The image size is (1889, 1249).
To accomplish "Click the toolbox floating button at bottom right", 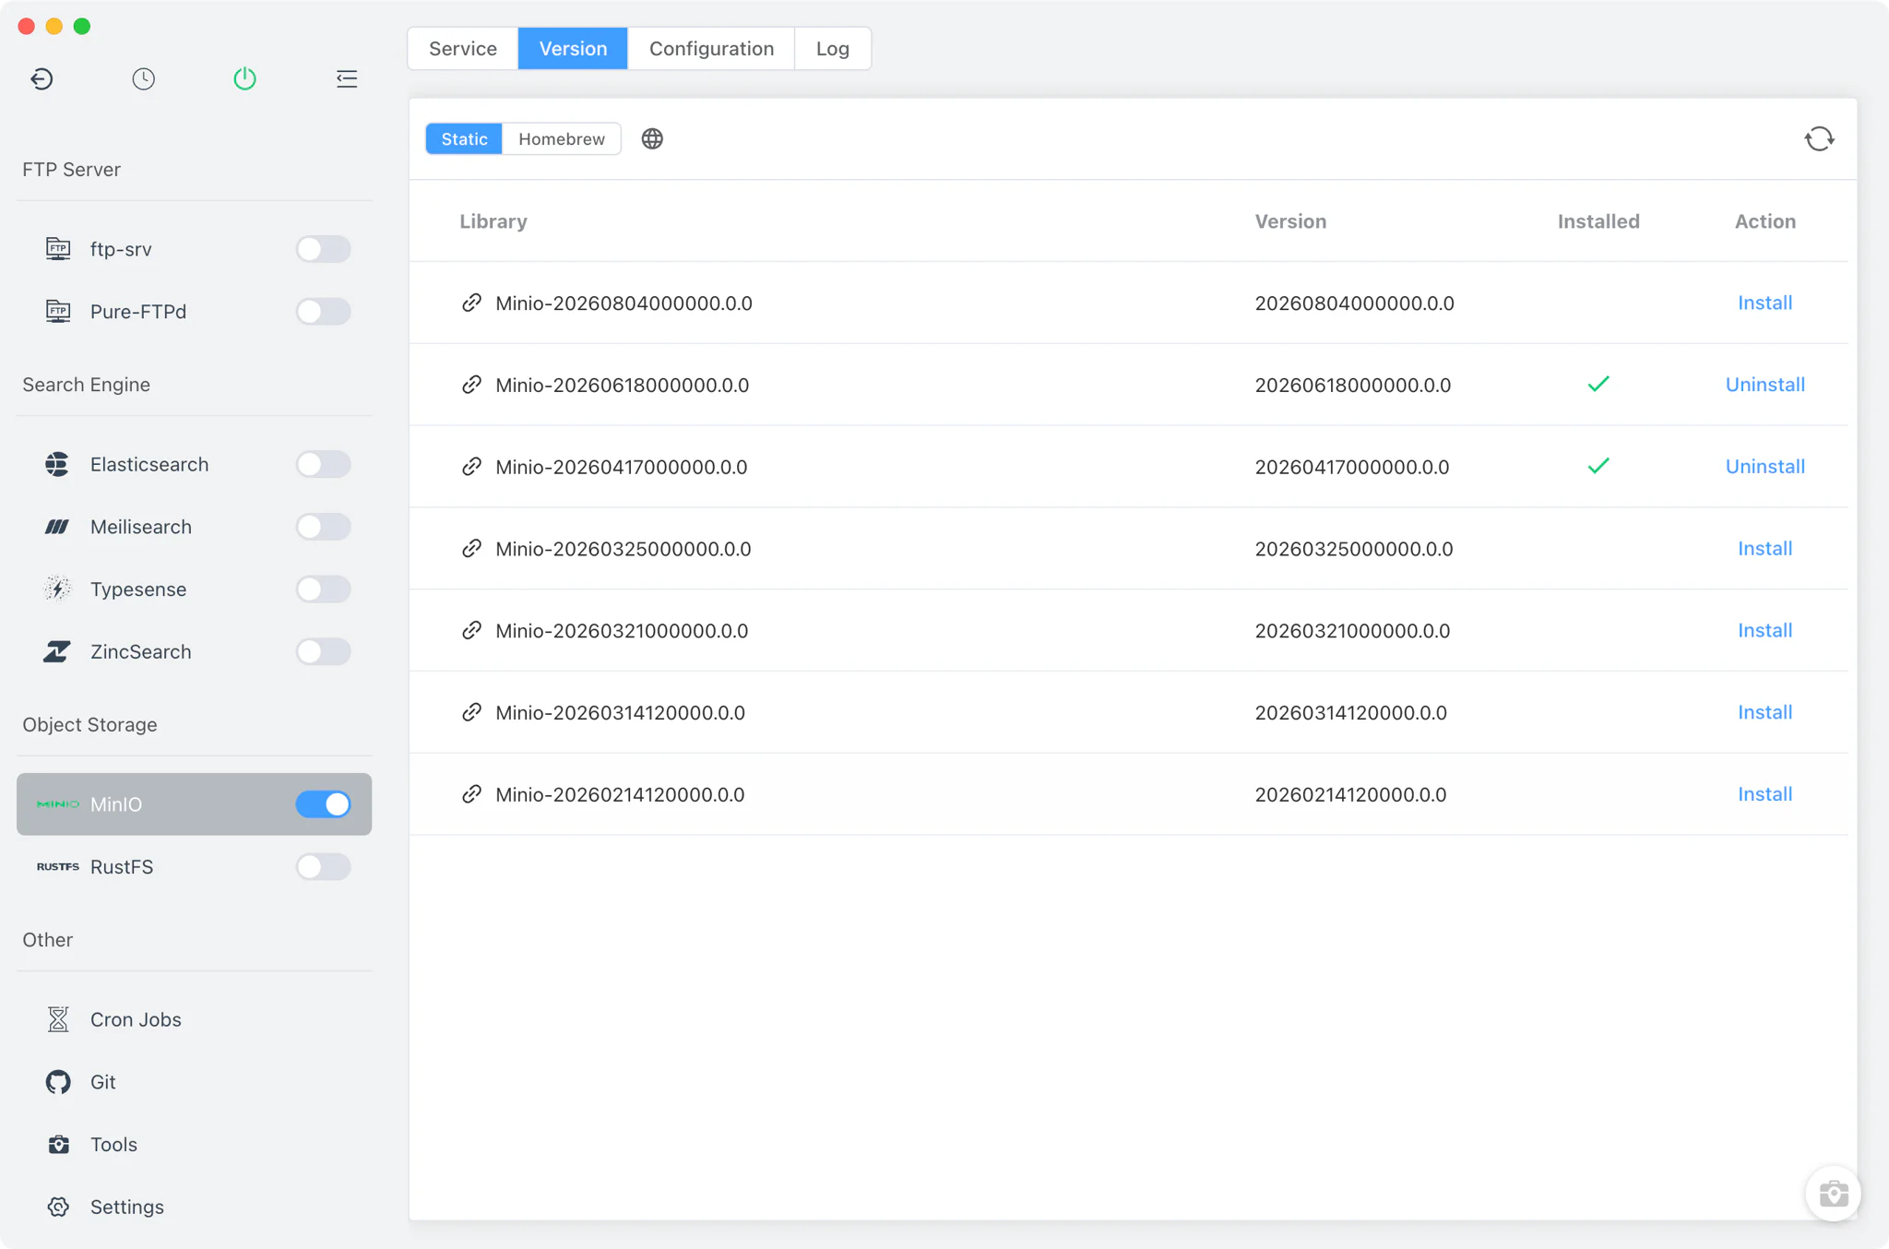I will click(x=1833, y=1194).
